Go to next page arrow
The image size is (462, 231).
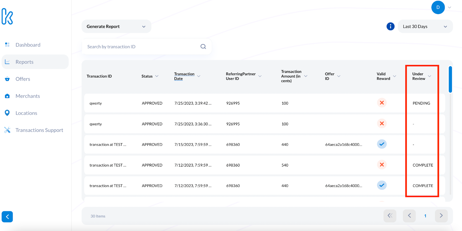441,216
